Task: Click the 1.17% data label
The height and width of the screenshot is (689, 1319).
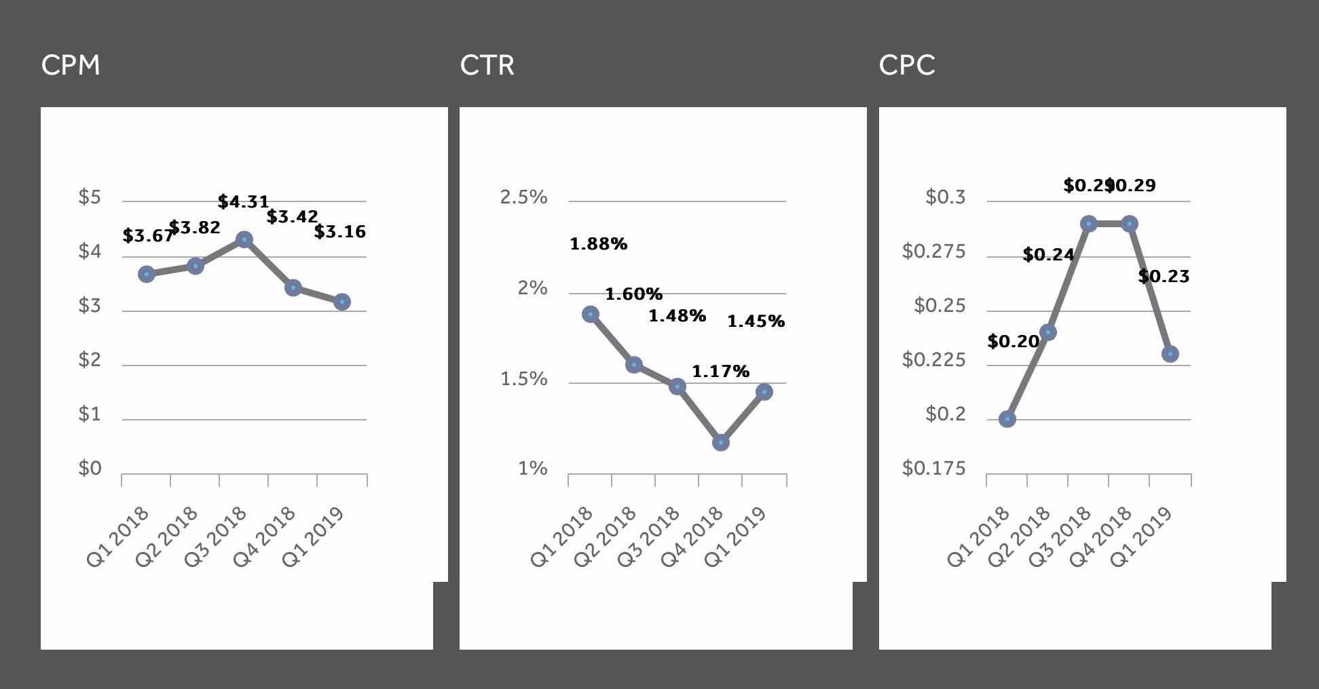Action: (720, 372)
